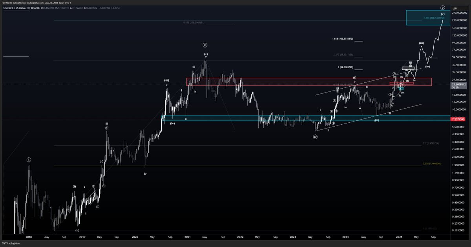Select the 1.272 (59.8511259) Fibonacci label
This screenshot has height=247, width=471.
click(344, 54)
